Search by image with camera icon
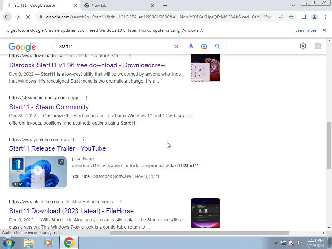Screen dimensions: 332x249 [x=204, y=46]
